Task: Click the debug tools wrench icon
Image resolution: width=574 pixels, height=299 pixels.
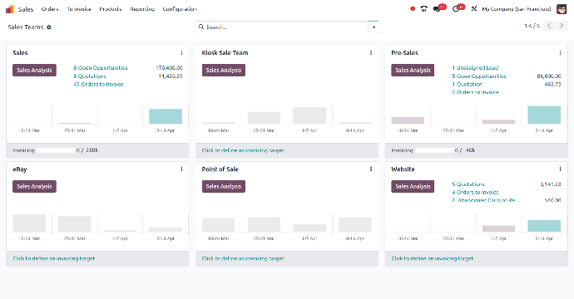Action: click(473, 9)
